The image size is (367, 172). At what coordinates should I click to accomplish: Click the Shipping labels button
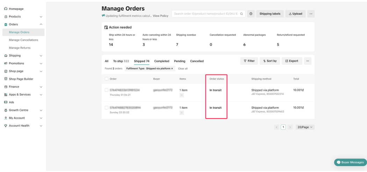270,14
